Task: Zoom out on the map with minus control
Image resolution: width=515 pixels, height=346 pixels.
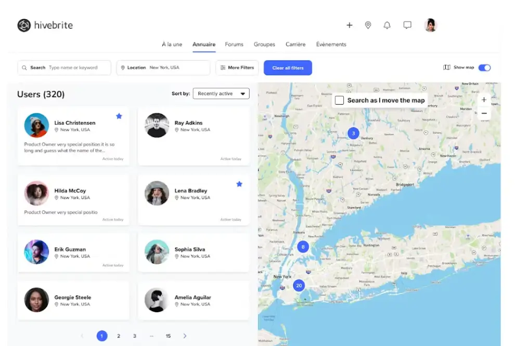Action: [484, 113]
